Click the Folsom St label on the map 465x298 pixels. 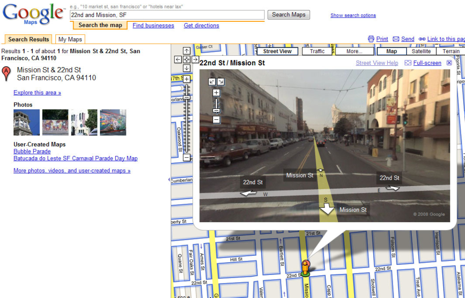[x=393, y=247]
